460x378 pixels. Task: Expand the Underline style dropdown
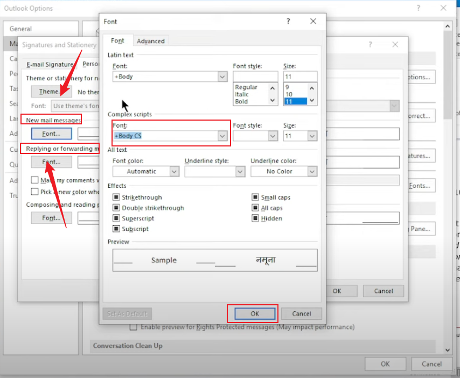coord(240,171)
